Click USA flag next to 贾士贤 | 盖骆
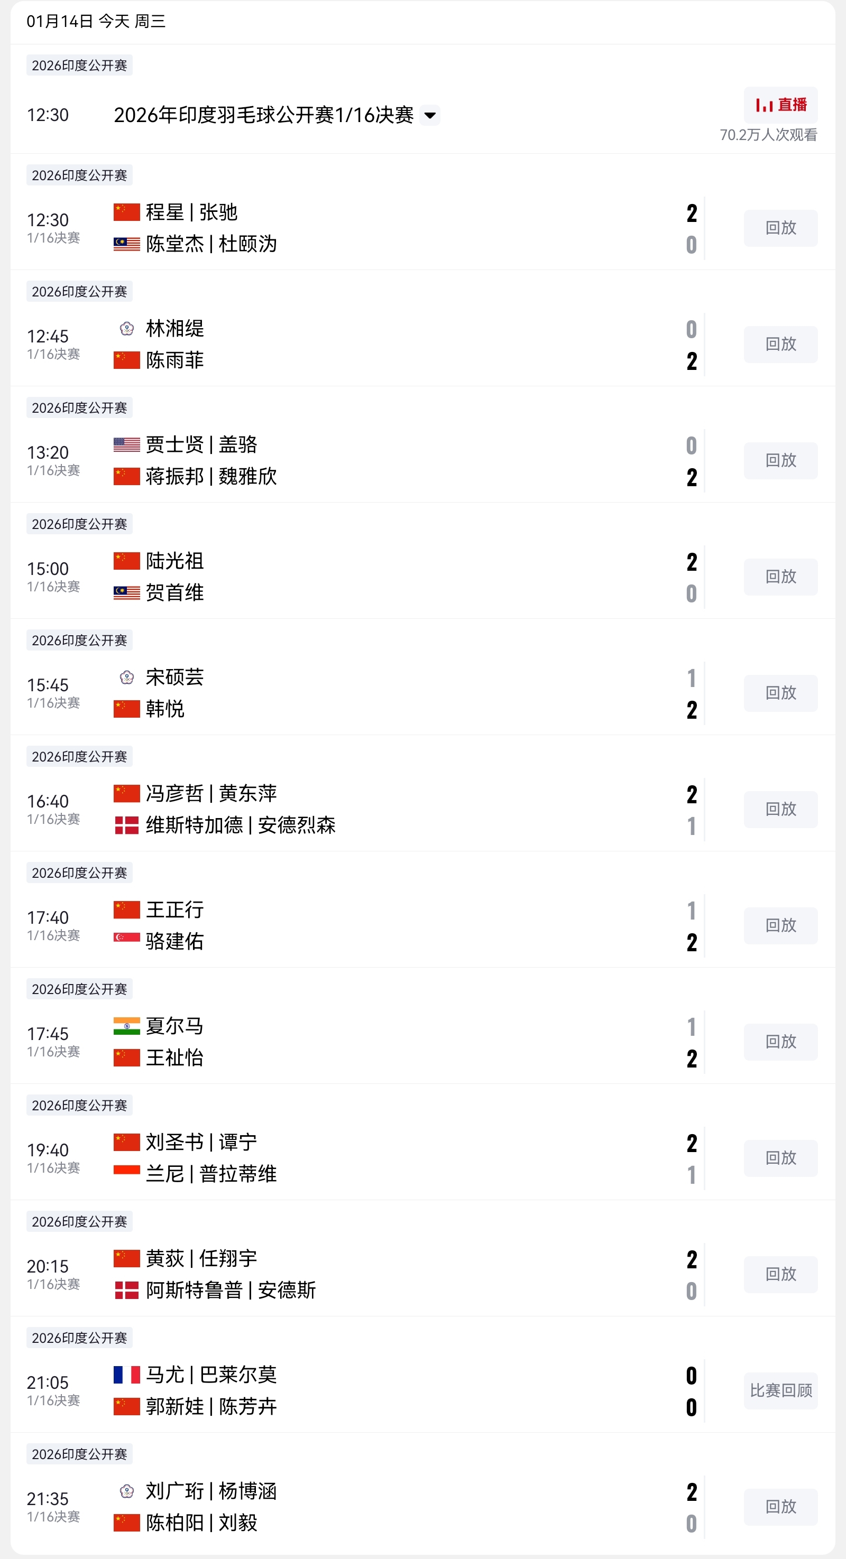This screenshot has height=1559, width=846. [x=126, y=445]
